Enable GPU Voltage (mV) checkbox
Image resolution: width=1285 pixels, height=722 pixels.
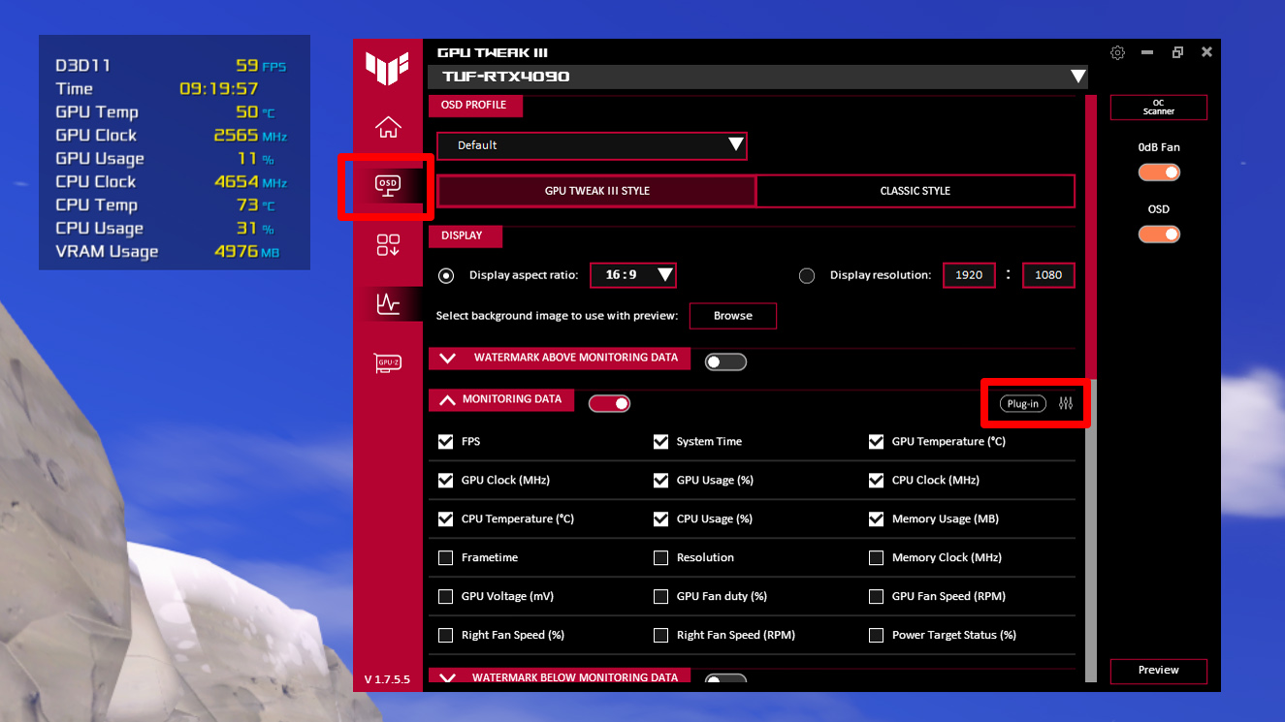tap(446, 597)
